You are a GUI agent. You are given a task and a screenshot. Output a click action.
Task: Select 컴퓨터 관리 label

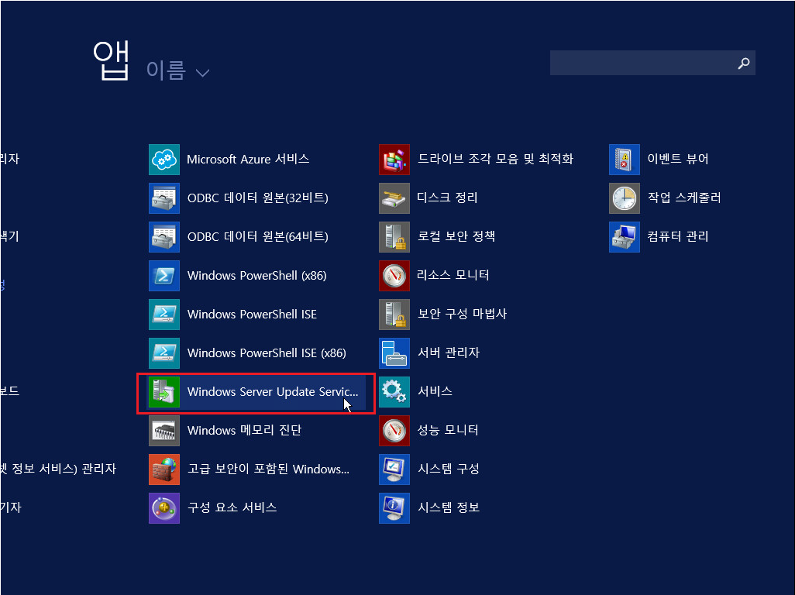tap(678, 237)
